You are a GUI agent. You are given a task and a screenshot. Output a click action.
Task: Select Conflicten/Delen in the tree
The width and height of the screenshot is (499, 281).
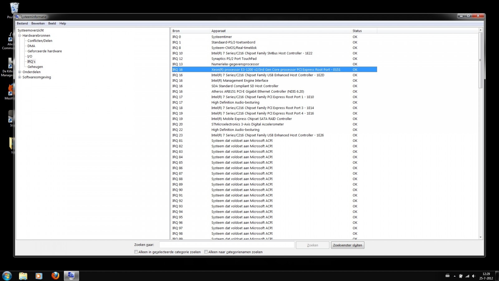pos(40,41)
